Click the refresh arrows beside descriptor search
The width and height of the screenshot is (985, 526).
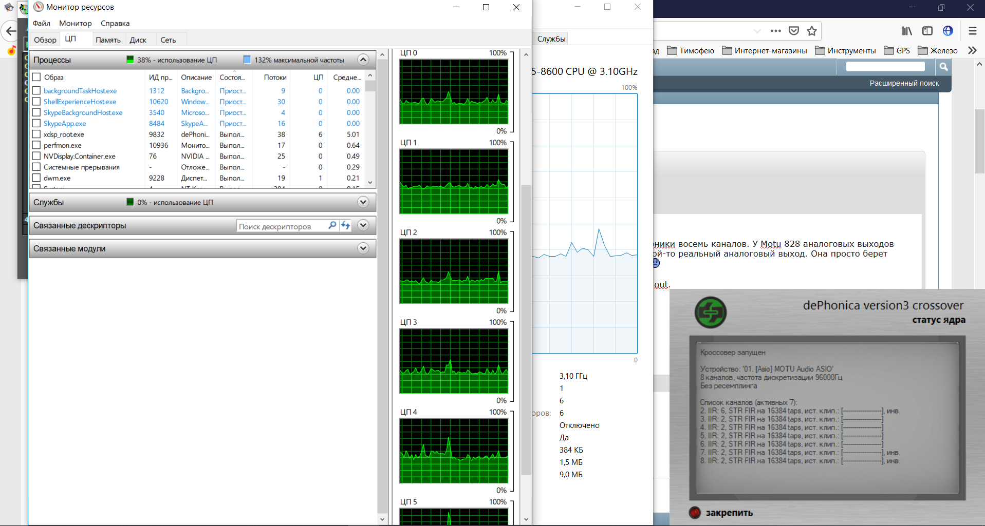tap(345, 225)
